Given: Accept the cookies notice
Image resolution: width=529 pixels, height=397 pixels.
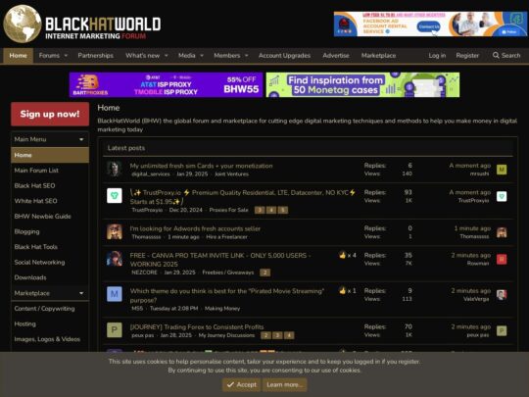Looking at the screenshot, I should pyautogui.click(x=242, y=384).
